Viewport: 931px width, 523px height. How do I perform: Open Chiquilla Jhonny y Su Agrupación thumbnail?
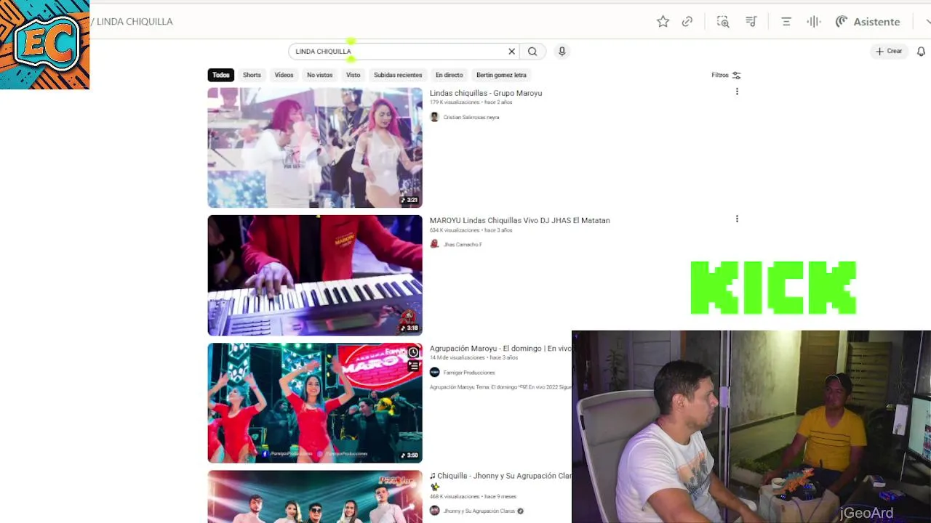315,497
